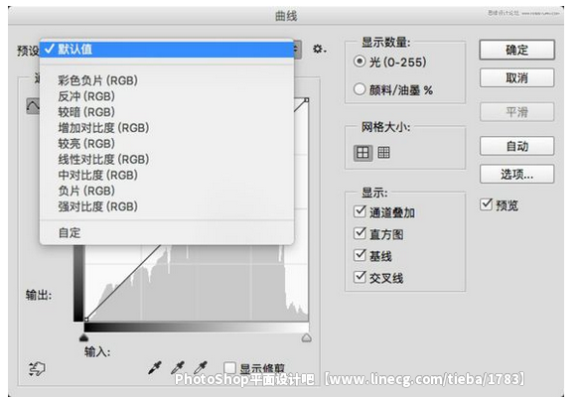This screenshot has height=398, width=580.
Task: Choose 反冲 (RGB) preset
Action: pos(167,96)
